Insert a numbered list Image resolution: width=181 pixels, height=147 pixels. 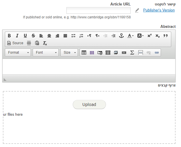click(x=81, y=36)
